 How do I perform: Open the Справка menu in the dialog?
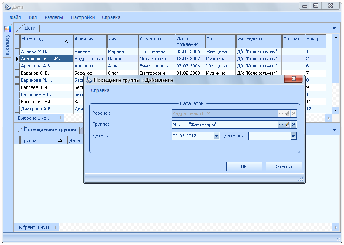coord(100,90)
